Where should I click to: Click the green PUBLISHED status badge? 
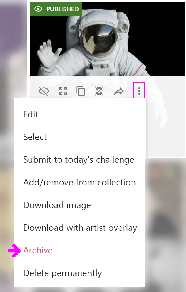[56, 9]
